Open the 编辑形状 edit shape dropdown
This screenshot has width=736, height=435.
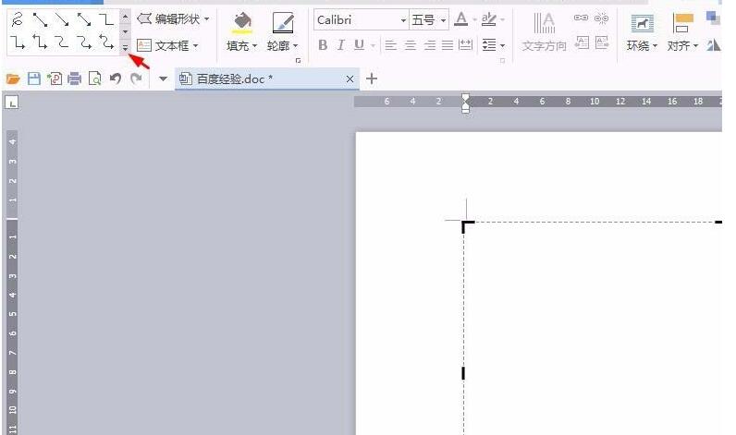(x=173, y=19)
